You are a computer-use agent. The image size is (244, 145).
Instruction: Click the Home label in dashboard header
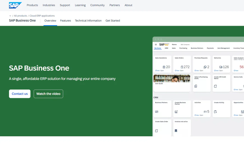[x=174, y=45]
